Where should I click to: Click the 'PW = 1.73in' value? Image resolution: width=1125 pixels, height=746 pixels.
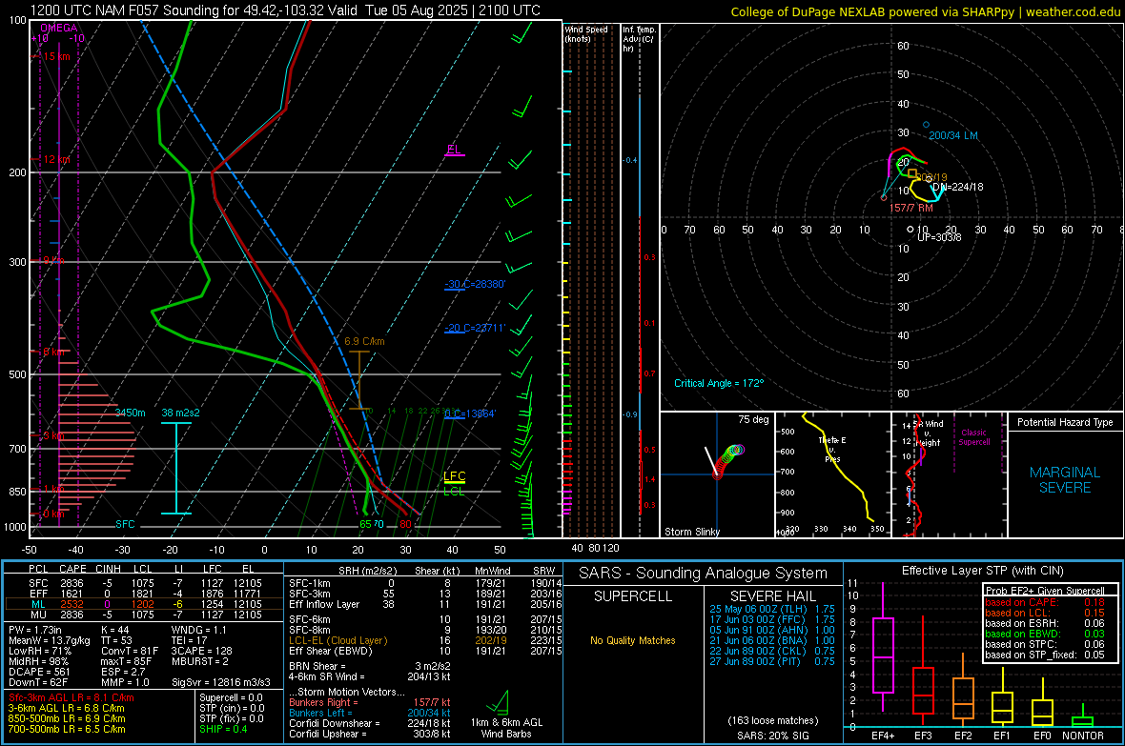35,630
